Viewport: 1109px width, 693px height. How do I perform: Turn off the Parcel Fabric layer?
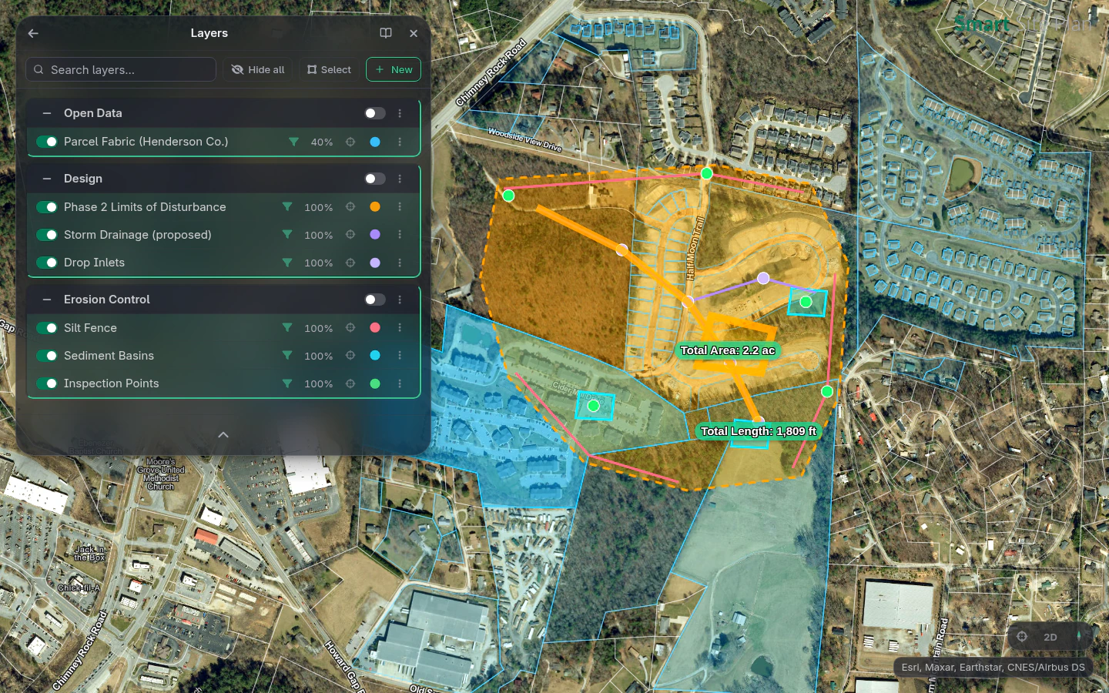(x=47, y=142)
